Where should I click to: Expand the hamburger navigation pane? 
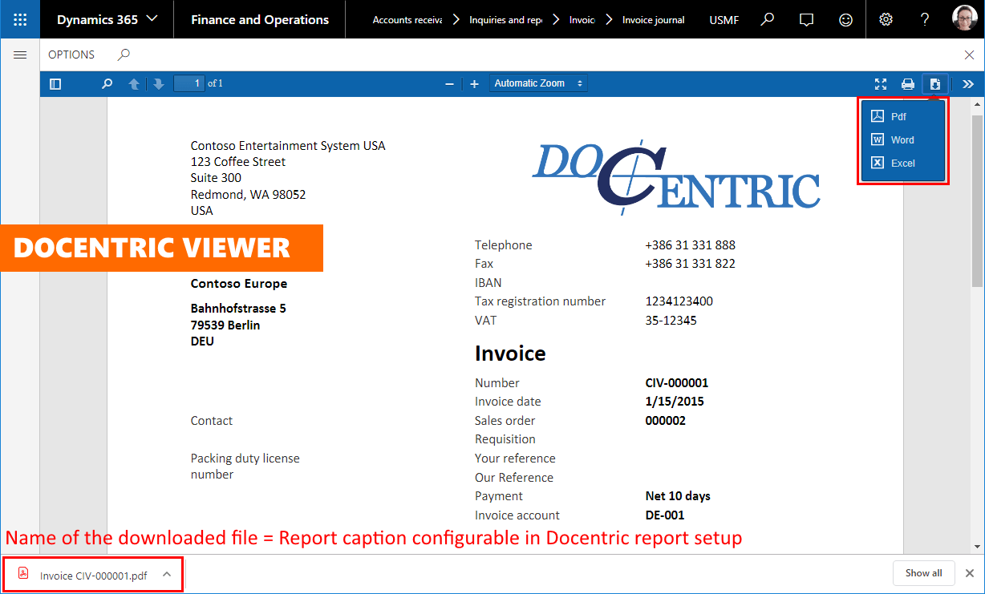pos(20,55)
